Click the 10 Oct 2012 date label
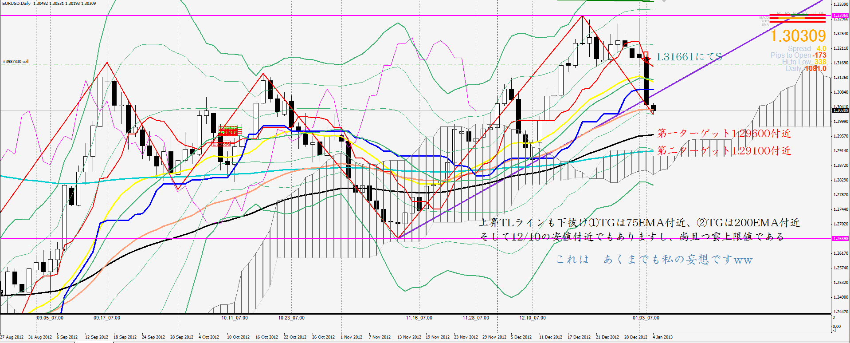 [238, 337]
